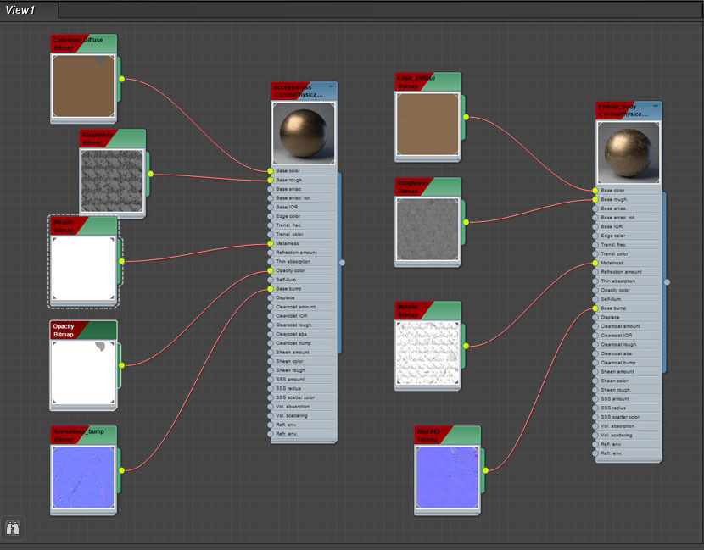Viewport: 704px width, 550px height.
Task: Click Metalness input socket on Accessories
Action: 271,243
